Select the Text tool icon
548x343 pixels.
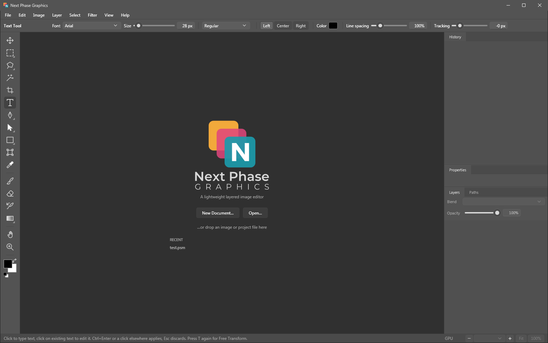[x=10, y=103]
